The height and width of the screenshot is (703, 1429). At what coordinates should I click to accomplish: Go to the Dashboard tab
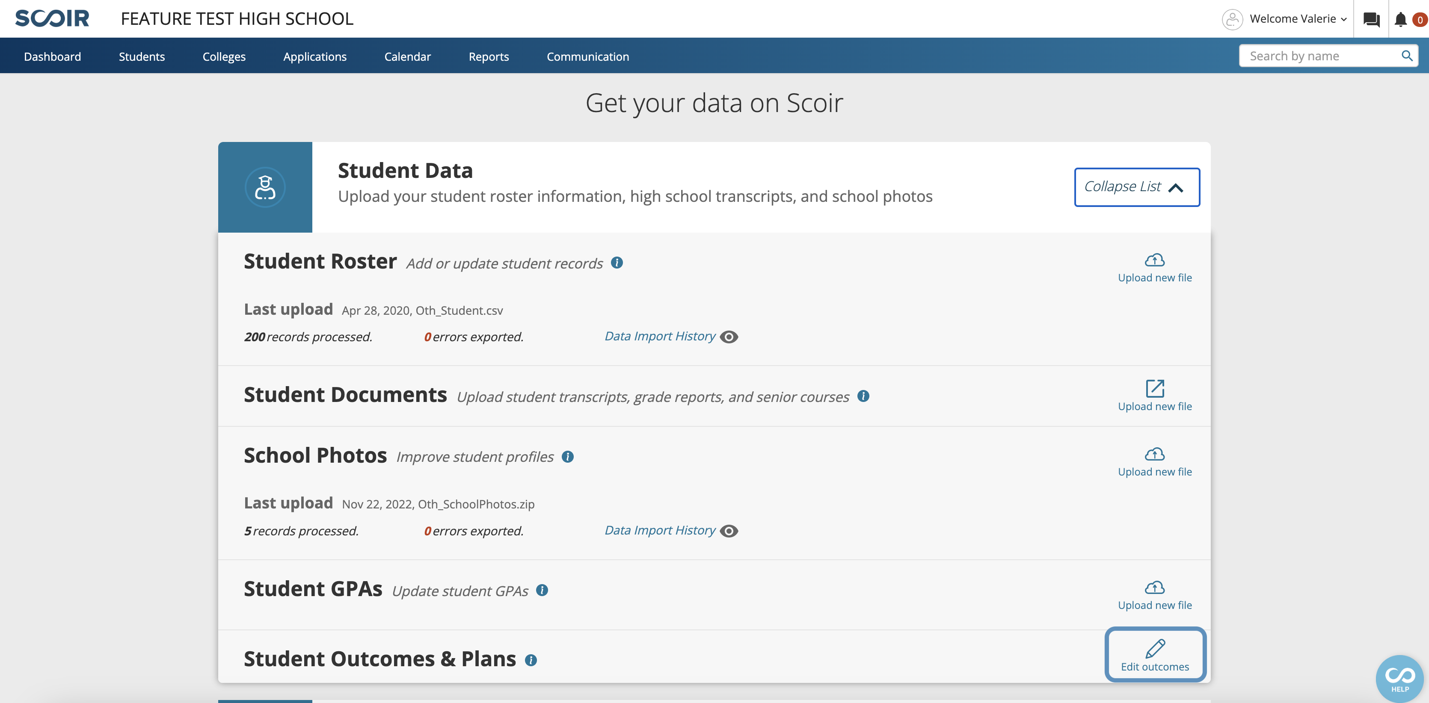(52, 56)
